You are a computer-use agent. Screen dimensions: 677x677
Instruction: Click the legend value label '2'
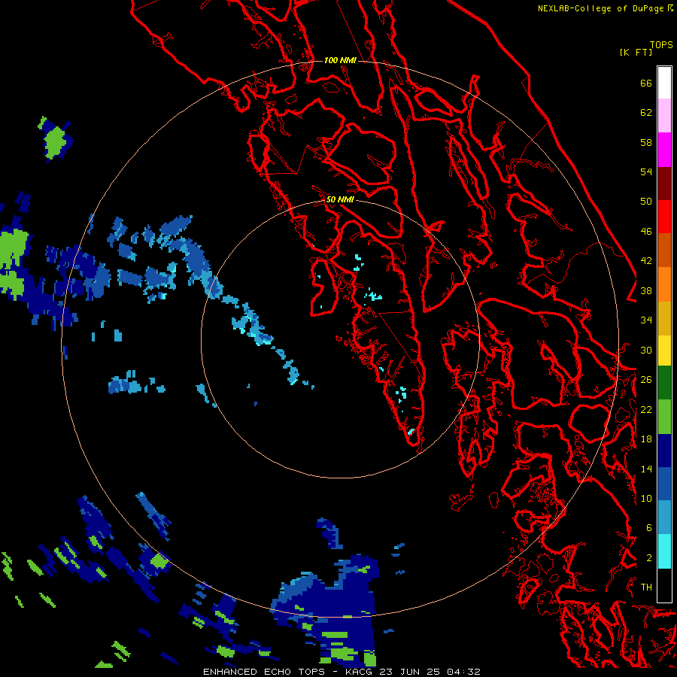(x=649, y=558)
